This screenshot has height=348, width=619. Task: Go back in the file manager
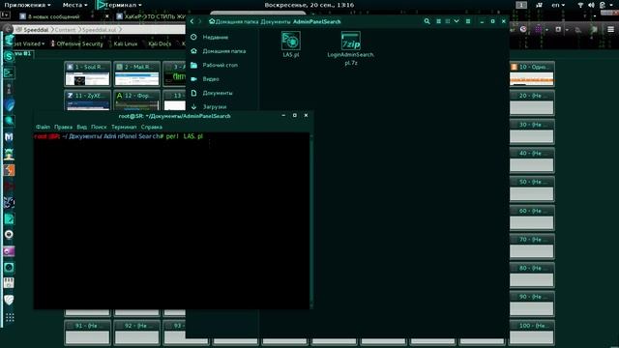(192, 21)
